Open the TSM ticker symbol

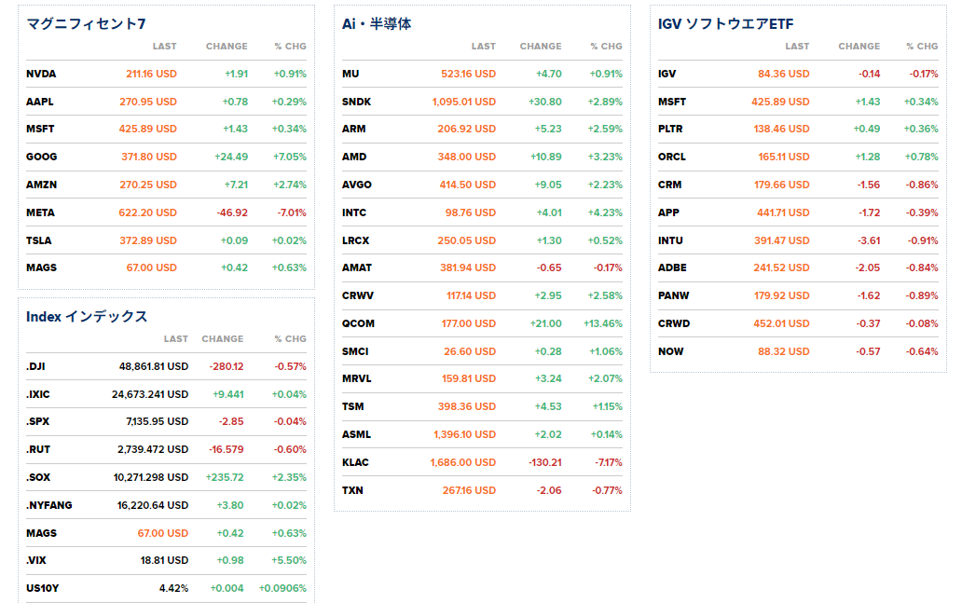point(352,406)
